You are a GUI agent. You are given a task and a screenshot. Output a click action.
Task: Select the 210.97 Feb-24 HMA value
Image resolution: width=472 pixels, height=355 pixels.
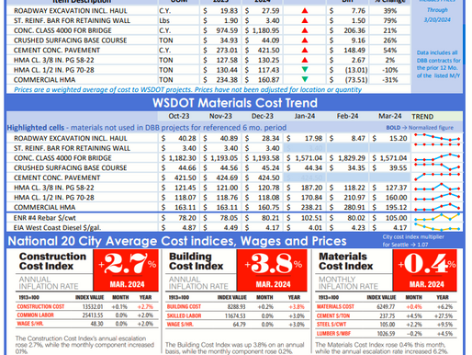(x=354, y=197)
